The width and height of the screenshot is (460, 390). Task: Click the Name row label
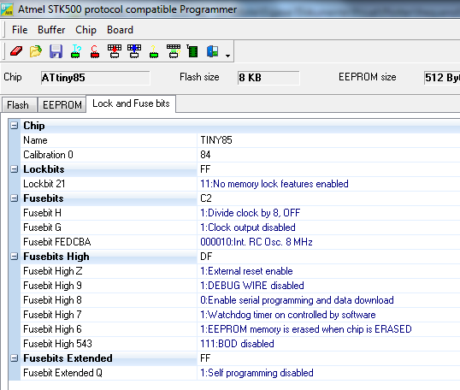[35, 140]
